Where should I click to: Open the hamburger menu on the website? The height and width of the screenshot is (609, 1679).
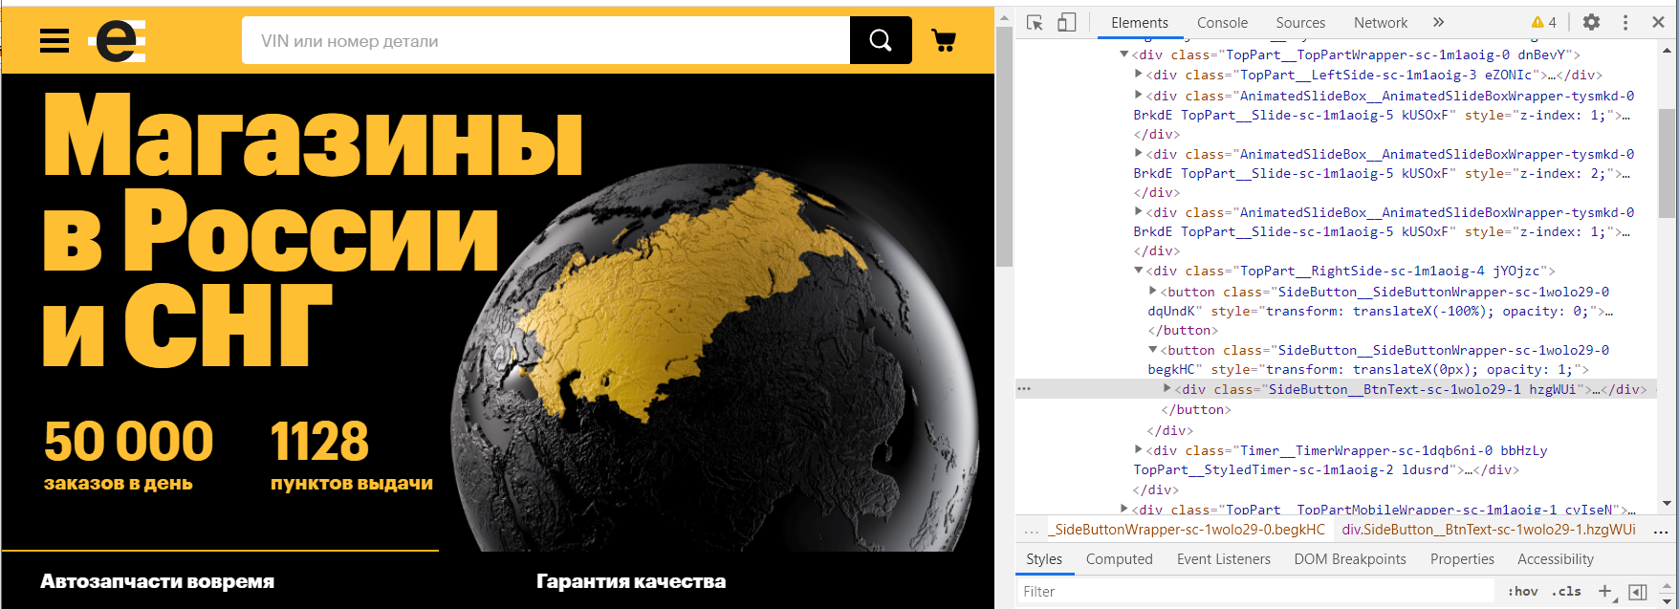pyautogui.click(x=55, y=40)
